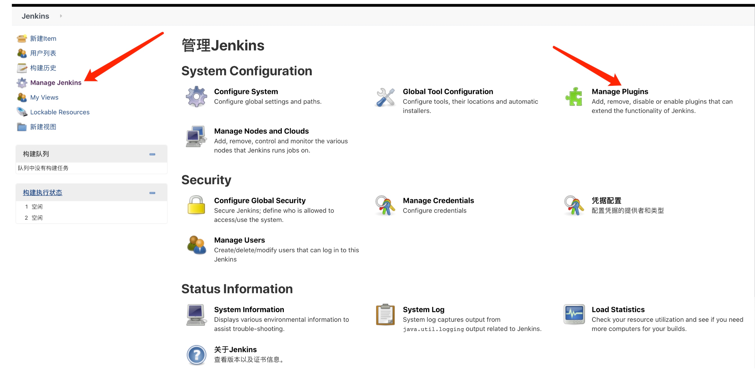Click the Global Tool Configuration wrench icon
This screenshot has height=370, width=755.
click(x=385, y=97)
